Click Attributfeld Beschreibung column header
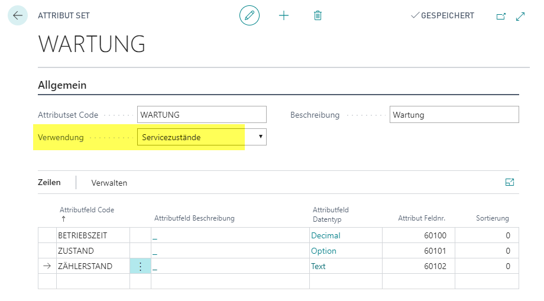 tap(195, 218)
